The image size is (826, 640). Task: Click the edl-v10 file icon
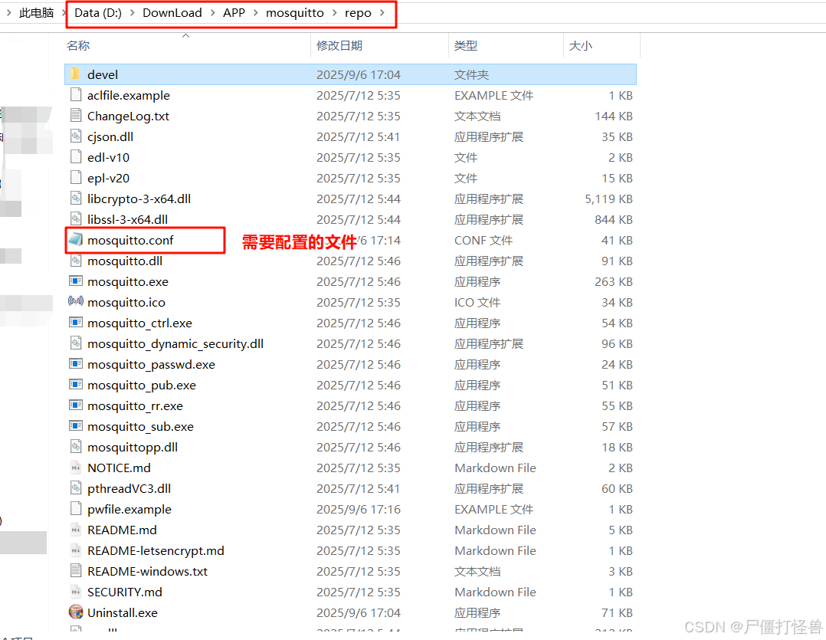pyautogui.click(x=76, y=157)
